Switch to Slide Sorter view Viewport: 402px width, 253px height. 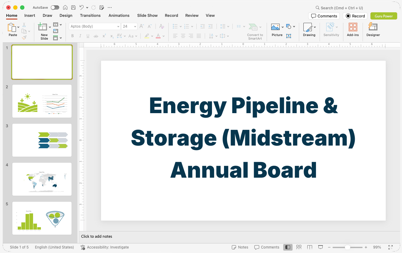click(299, 247)
